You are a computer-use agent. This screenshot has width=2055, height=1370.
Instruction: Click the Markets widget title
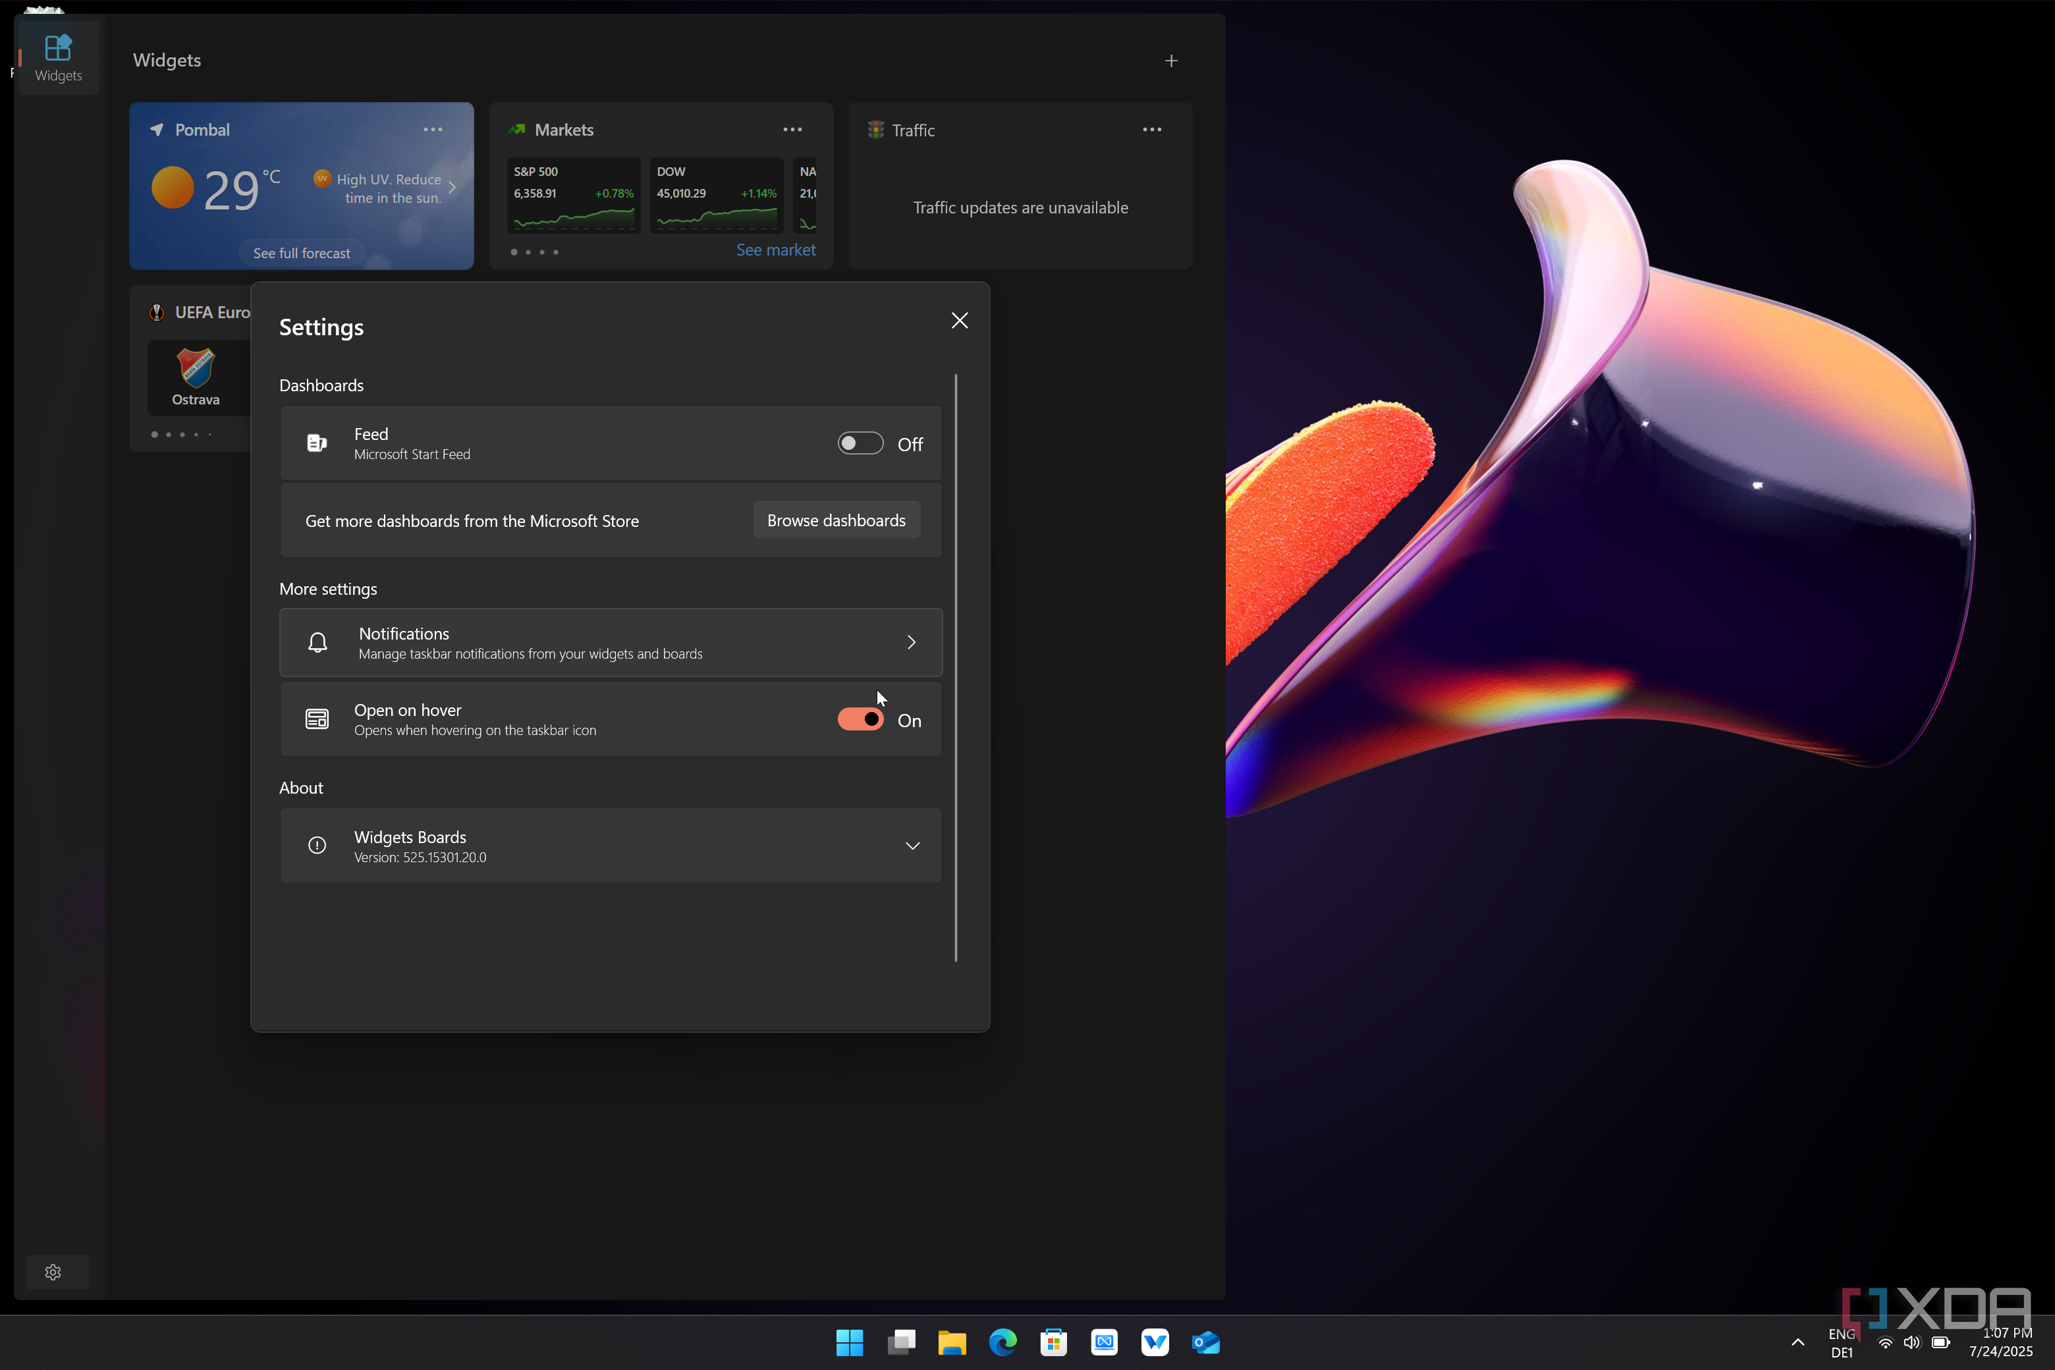tap(564, 129)
